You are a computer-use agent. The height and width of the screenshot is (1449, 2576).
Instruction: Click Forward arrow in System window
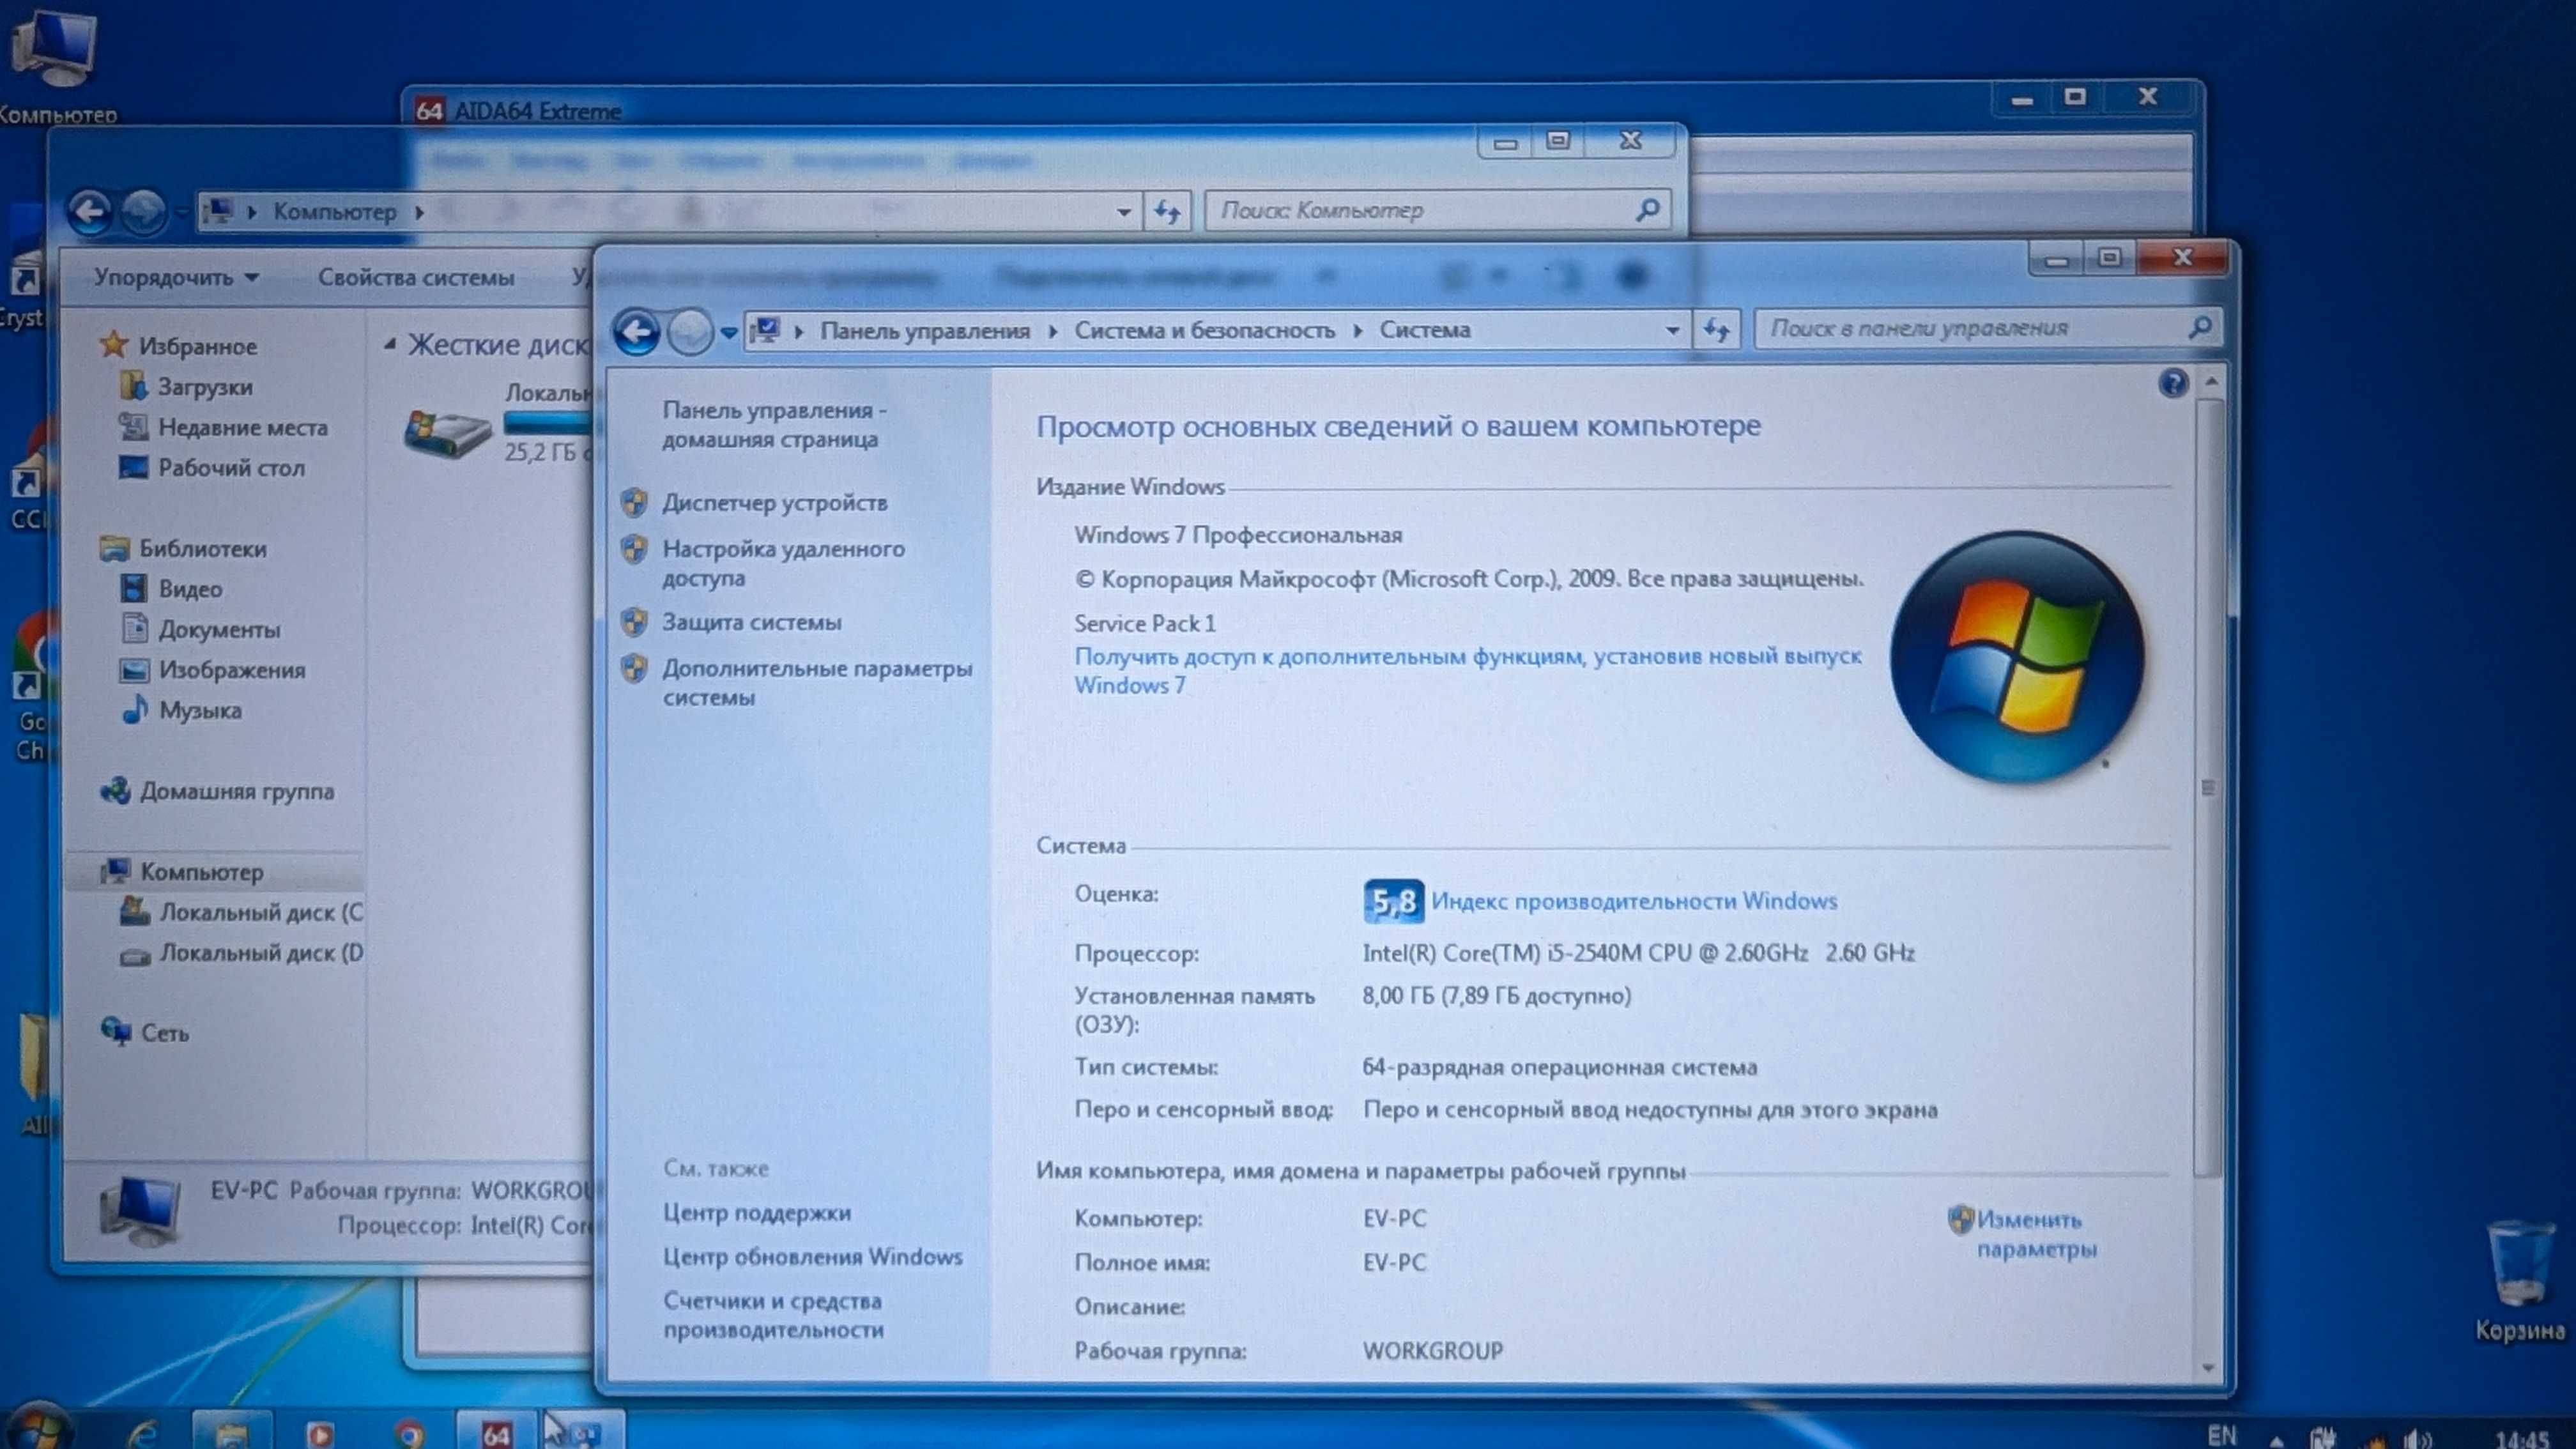[690, 331]
